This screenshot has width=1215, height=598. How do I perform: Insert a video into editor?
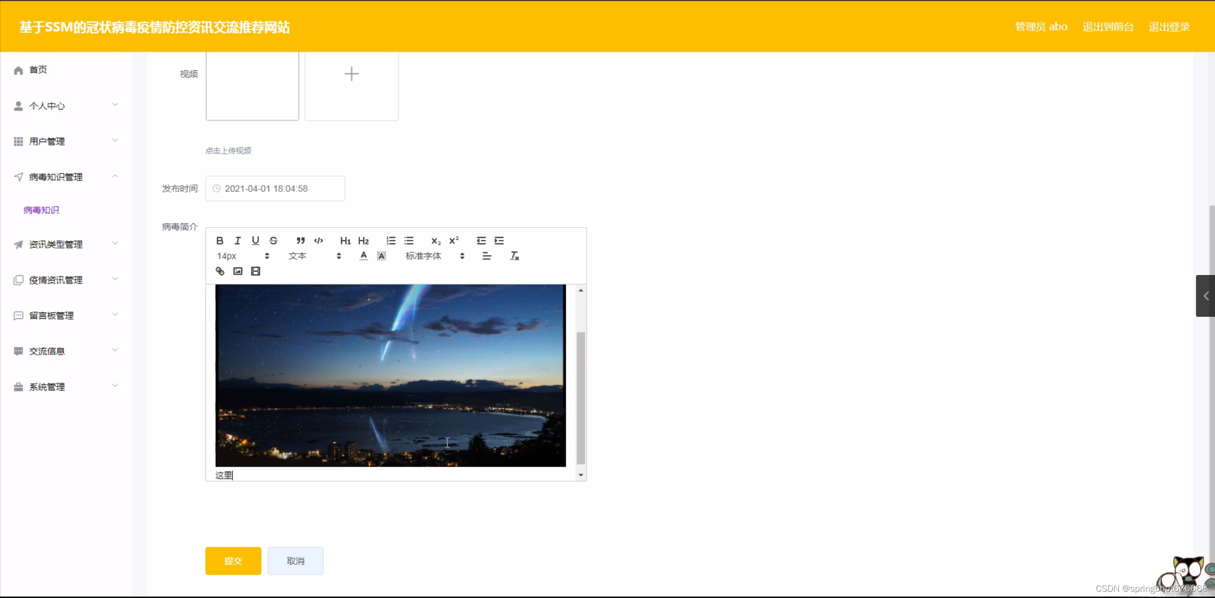(256, 271)
